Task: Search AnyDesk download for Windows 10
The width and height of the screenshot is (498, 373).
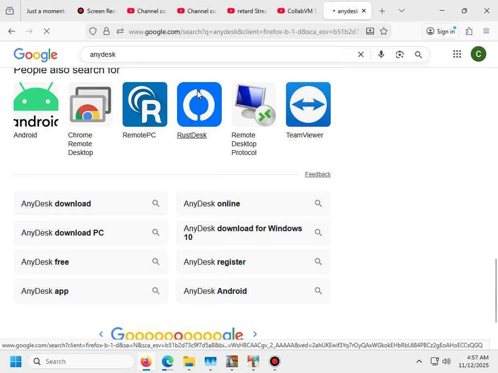Action: coord(253,233)
